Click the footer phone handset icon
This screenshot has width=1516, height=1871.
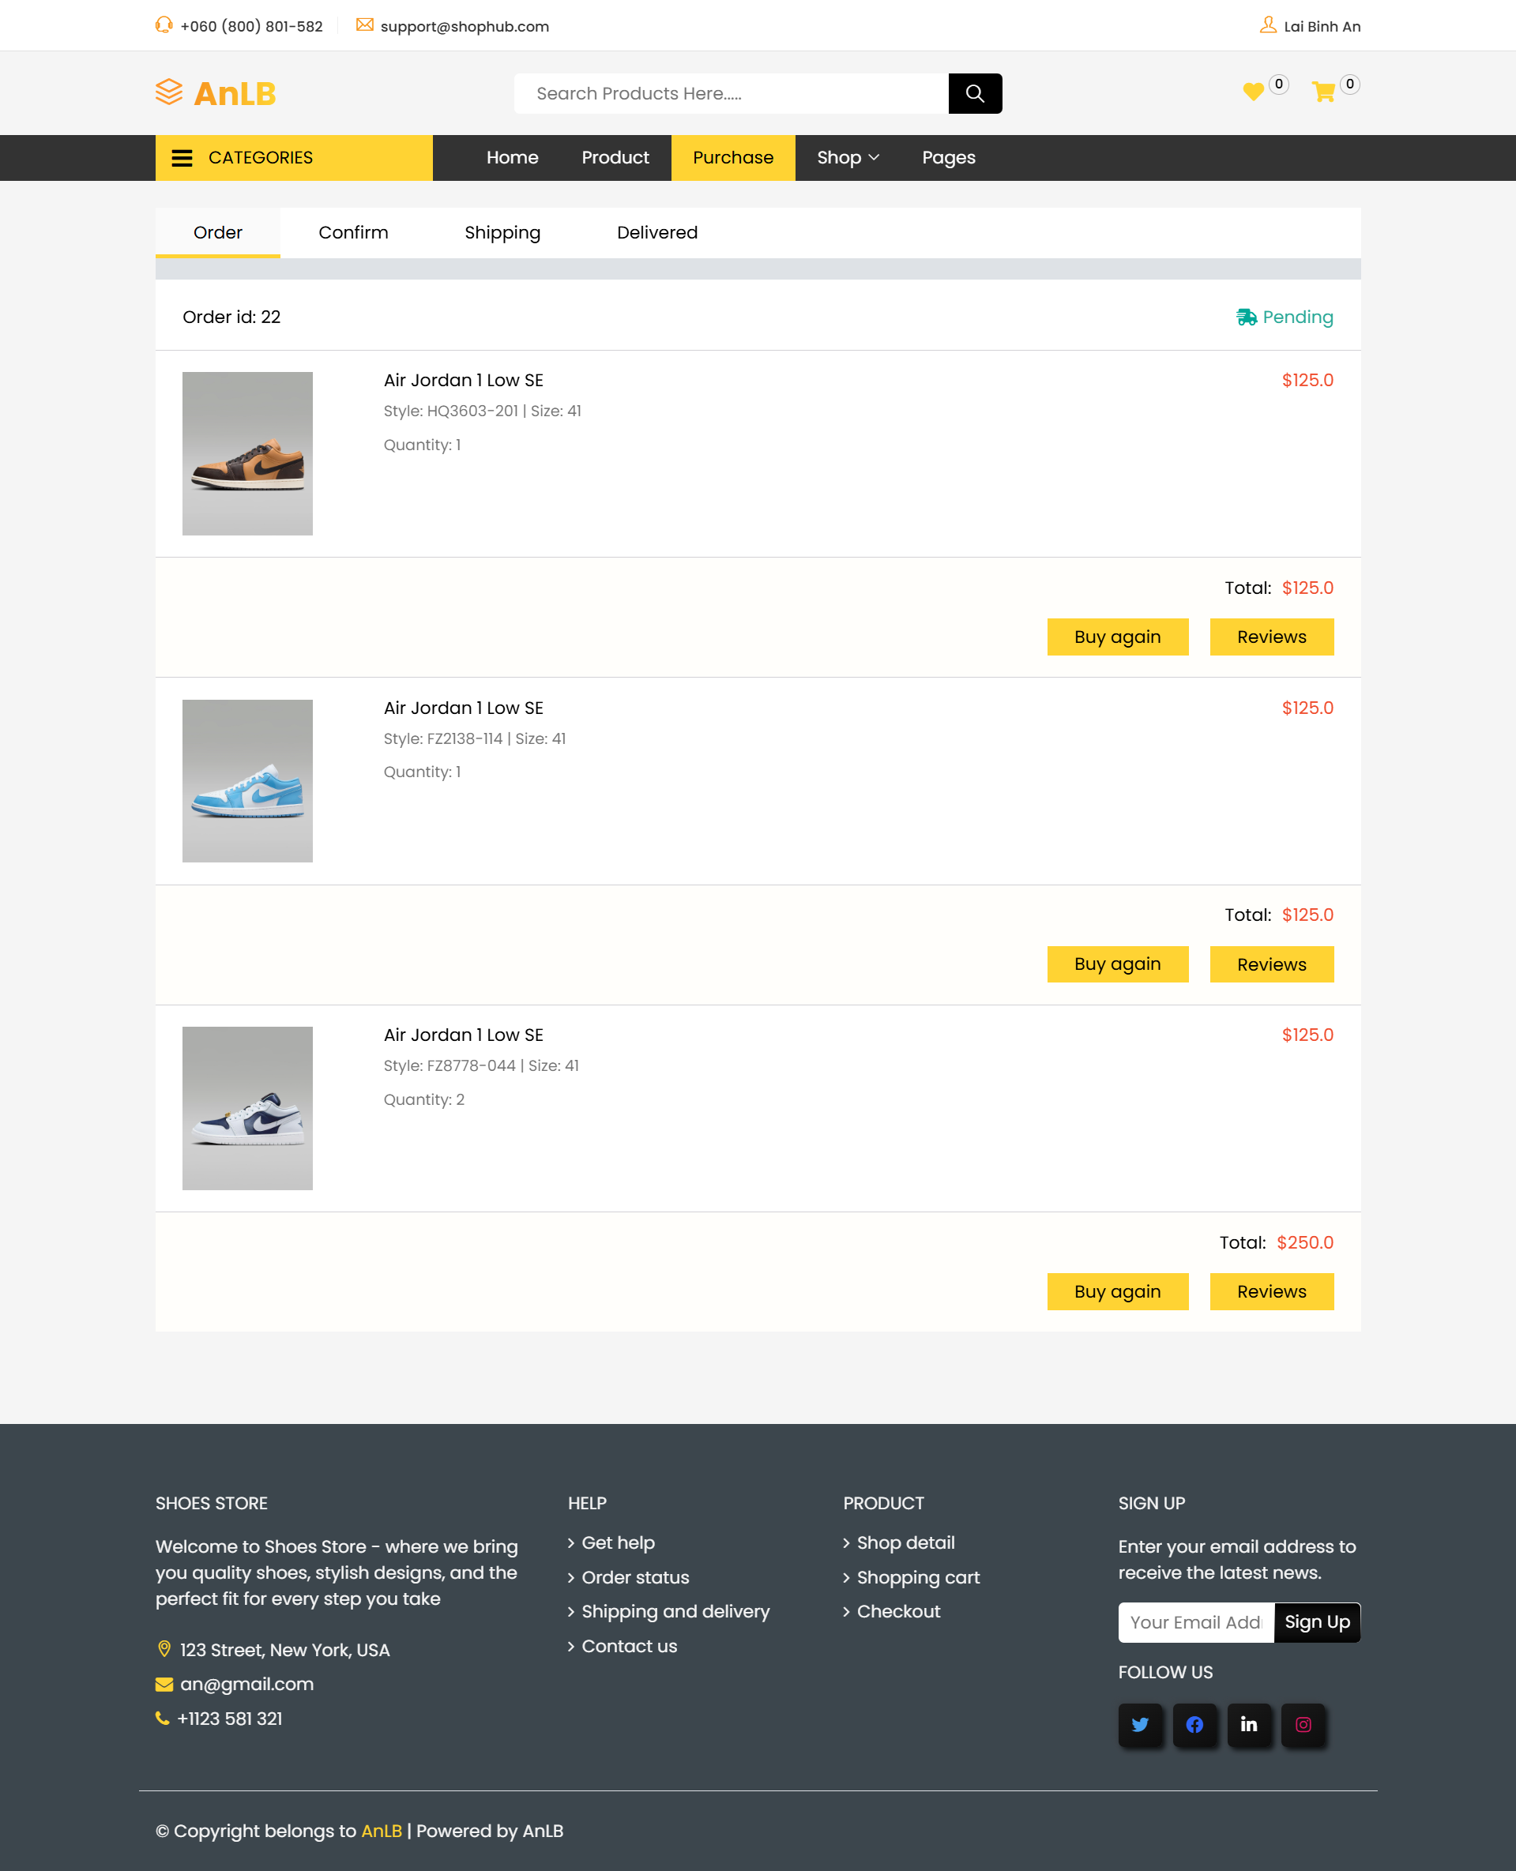tap(163, 1719)
